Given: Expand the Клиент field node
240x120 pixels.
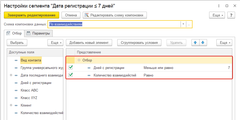Looking at the screenshot, I should coord(11,105).
